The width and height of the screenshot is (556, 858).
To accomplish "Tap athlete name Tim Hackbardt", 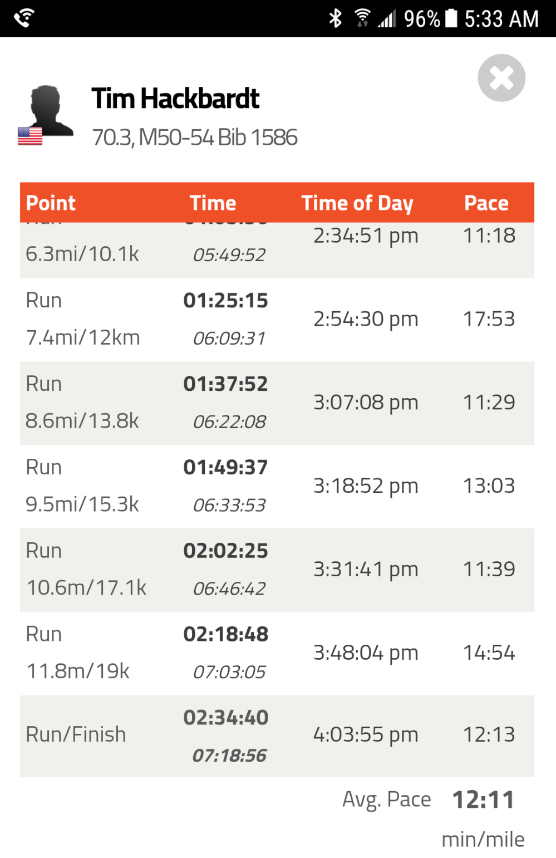I will point(175,99).
